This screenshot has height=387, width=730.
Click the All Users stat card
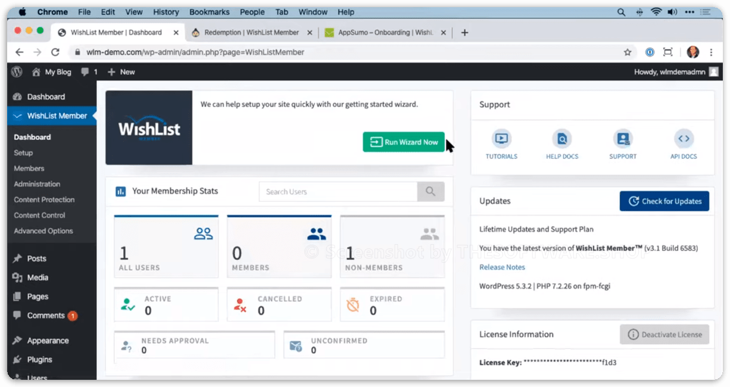(166, 246)
